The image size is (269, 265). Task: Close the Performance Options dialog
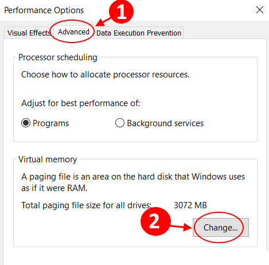pyautogui.click(x=260, y=10)
